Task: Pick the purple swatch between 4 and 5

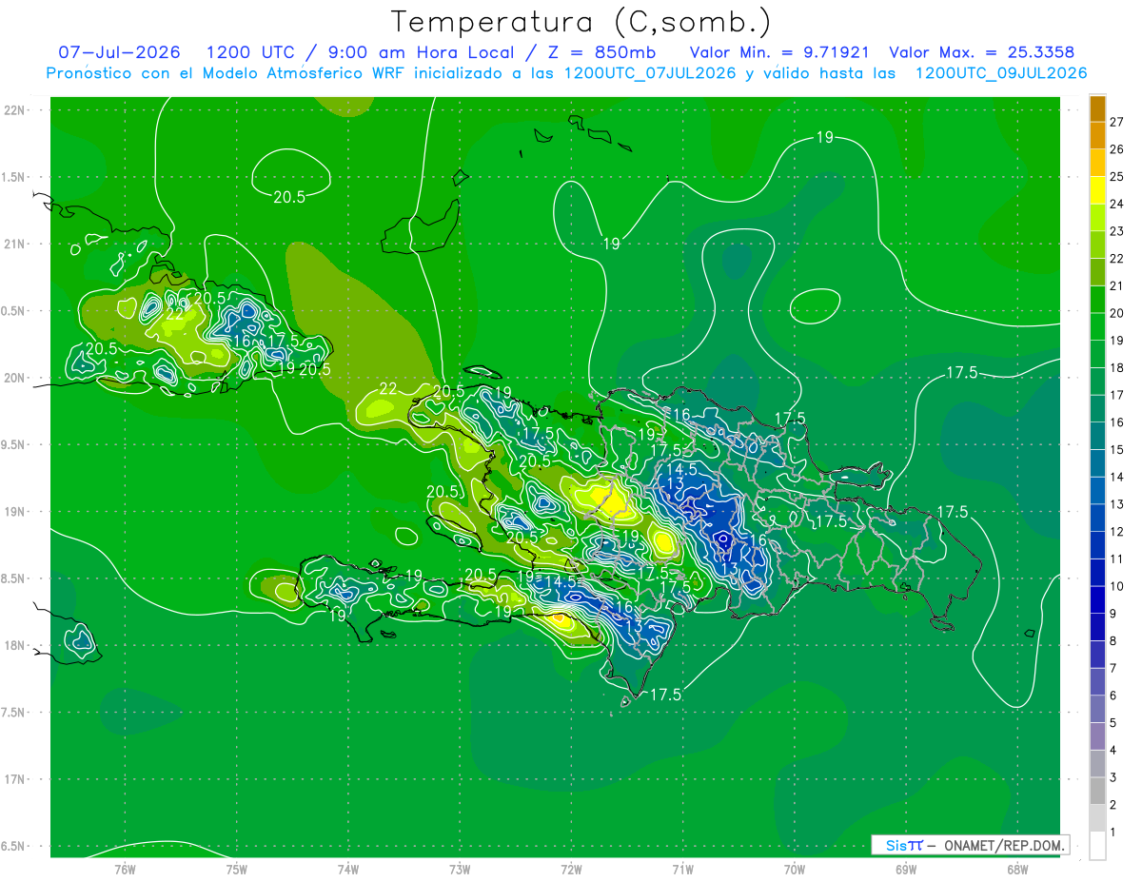Action: point(1097,736)
